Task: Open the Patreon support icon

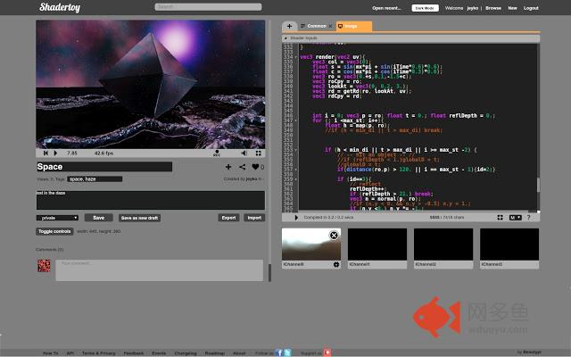Action: click(327, 353)
